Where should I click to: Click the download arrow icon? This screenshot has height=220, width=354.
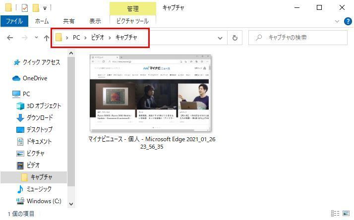[x=20, y=118]
